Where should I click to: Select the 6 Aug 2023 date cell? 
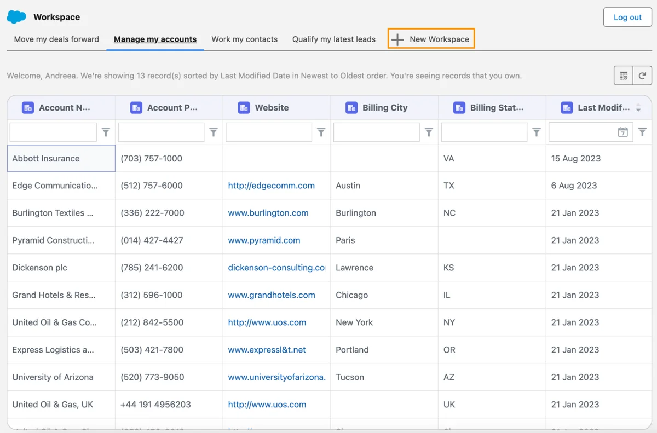pos(598,186)
